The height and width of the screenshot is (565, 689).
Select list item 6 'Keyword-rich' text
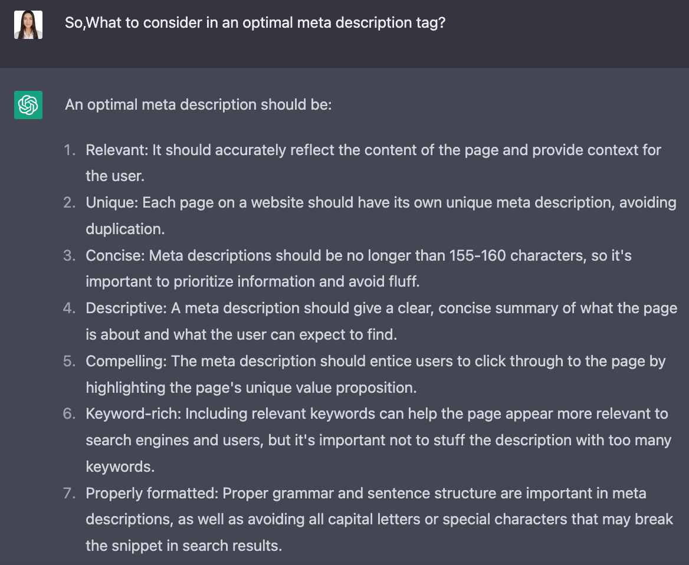[378, 440]
